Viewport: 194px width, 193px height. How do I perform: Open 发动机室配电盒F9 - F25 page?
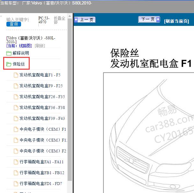(41, 86)
